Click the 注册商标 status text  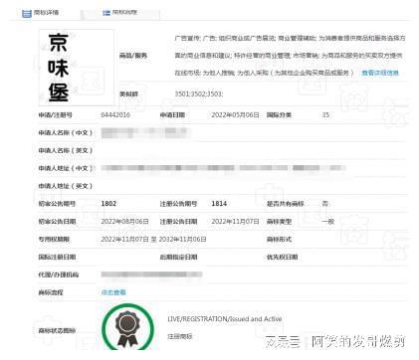(179, 336)
